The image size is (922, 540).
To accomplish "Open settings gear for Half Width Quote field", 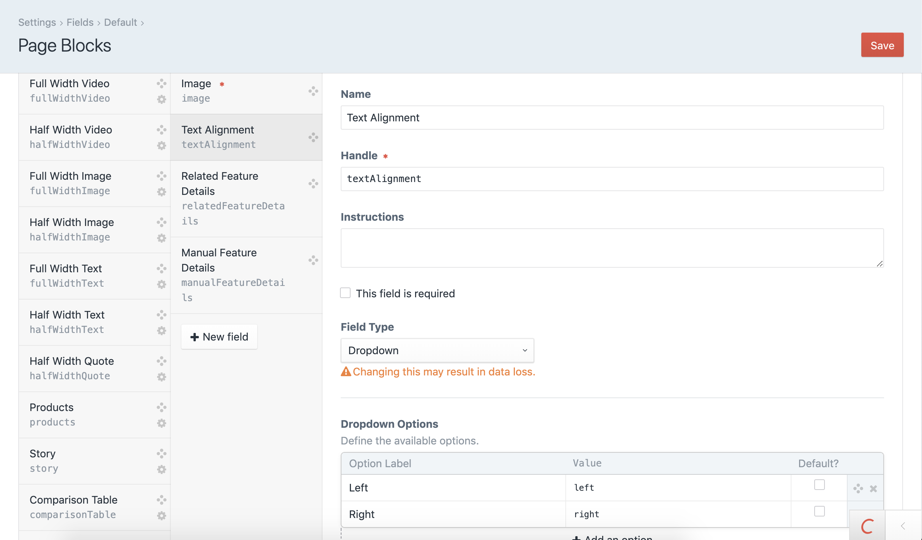I will pos(161,377).
